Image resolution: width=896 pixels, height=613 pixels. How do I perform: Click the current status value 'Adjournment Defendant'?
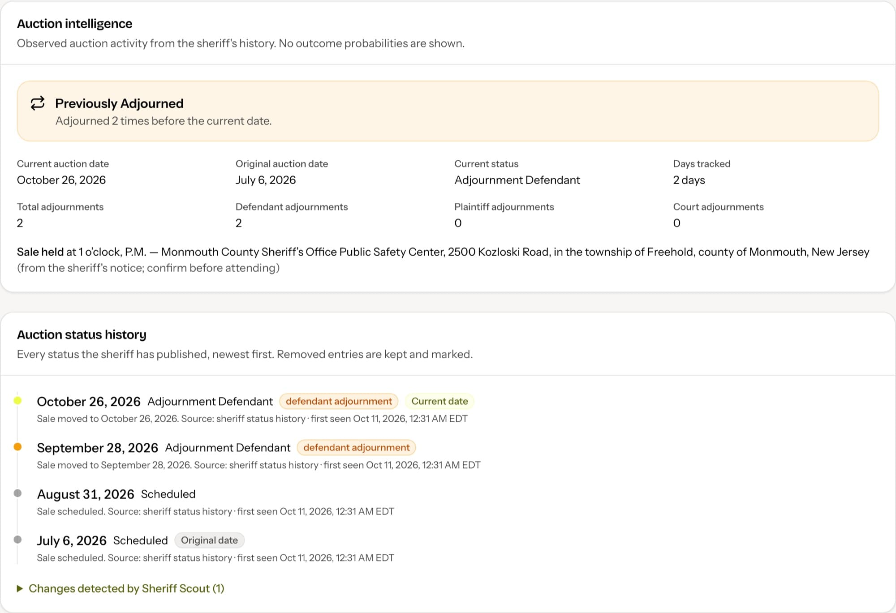pyautogui.click(x=517, y=180)
